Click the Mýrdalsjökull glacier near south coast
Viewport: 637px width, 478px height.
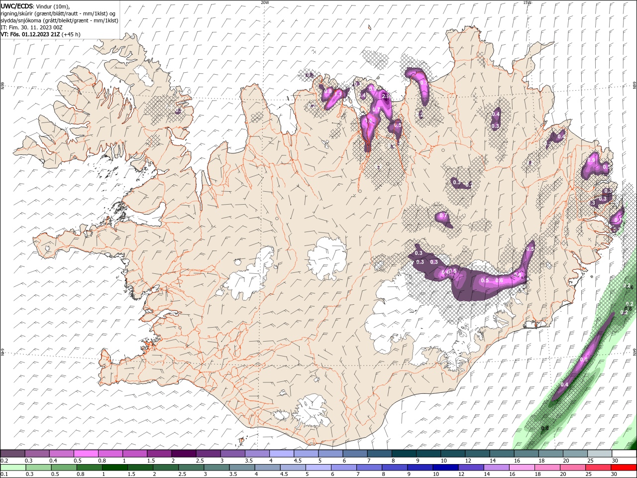(x=311, y=412)
